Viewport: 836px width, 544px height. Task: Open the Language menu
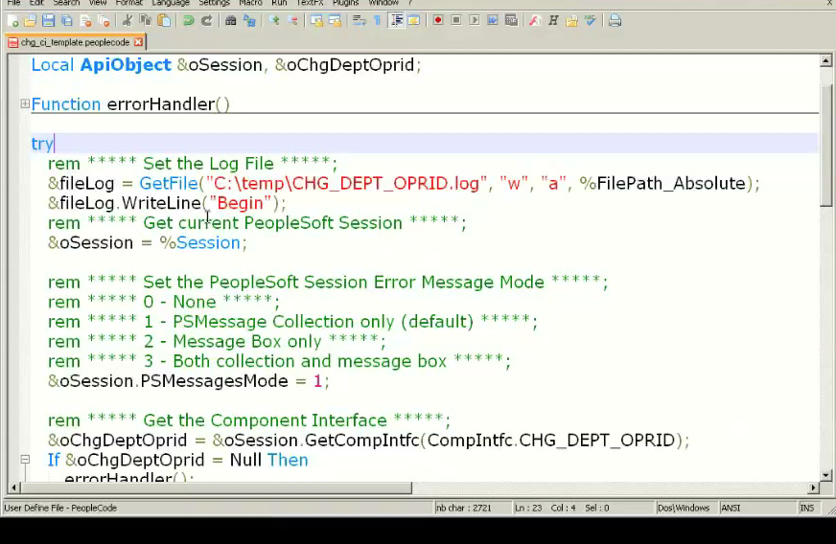pyautogui.click(x=171, y=3)
